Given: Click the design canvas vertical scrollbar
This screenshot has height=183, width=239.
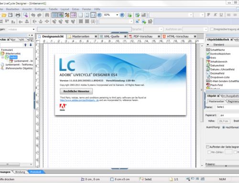Looking at the screenshot, I should tap(202, 90).
